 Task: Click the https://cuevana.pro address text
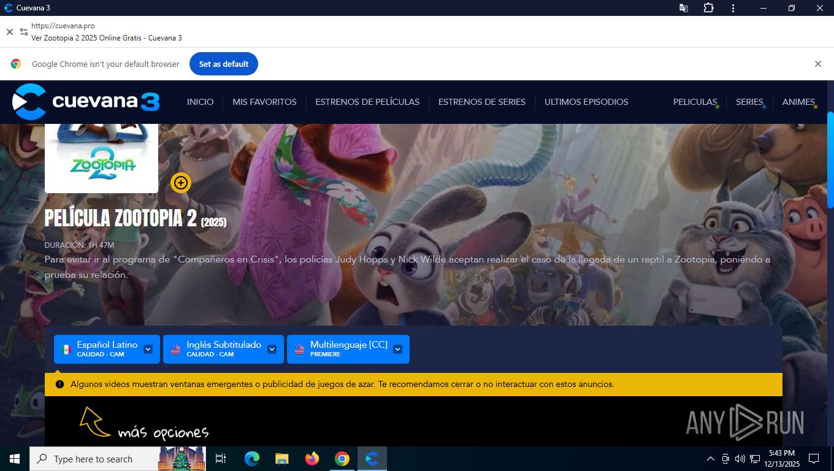click(x=63, y=26)
